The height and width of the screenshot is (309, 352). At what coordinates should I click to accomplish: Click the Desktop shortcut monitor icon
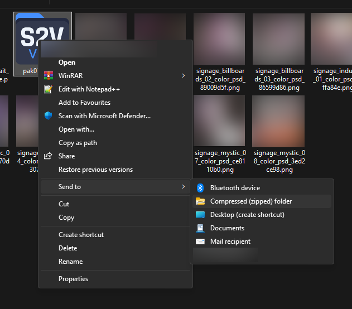[x=200, y=215]
